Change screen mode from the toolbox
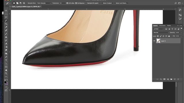Image resolution: width=184 pixels, height=103 pixels. coord(6,90)
